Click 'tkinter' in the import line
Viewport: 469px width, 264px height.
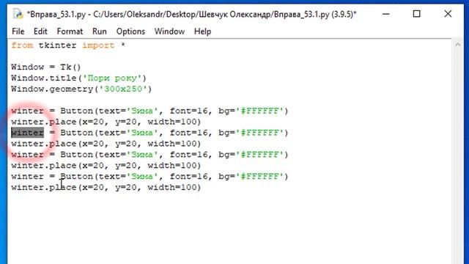click(x=57, y=45)
